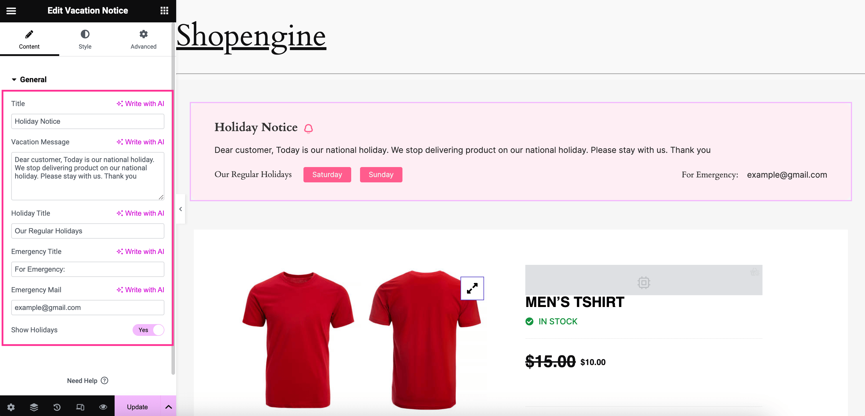Open the Advanced settings tab

143,39
